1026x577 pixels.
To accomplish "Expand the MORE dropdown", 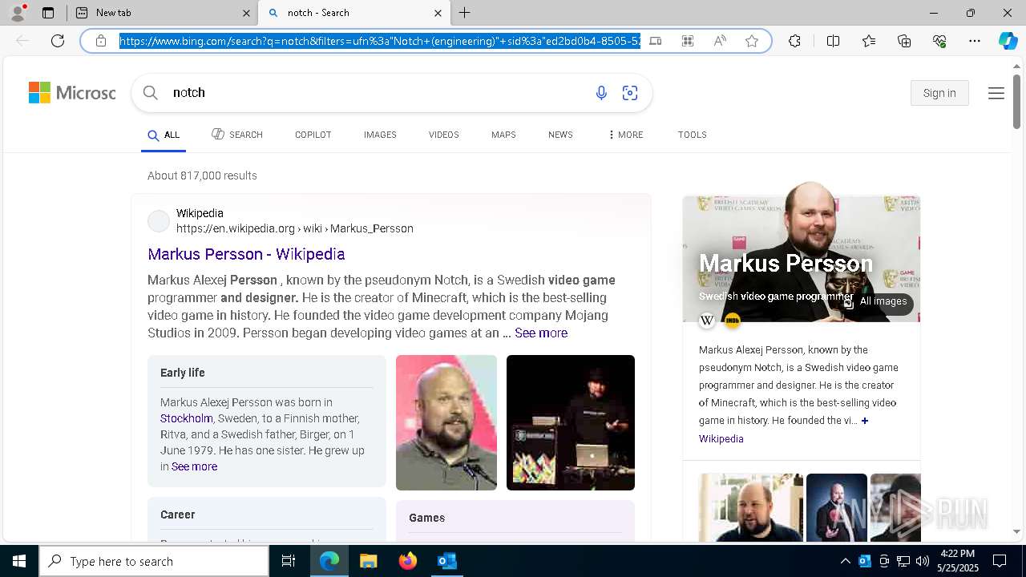I will (625, 135).
